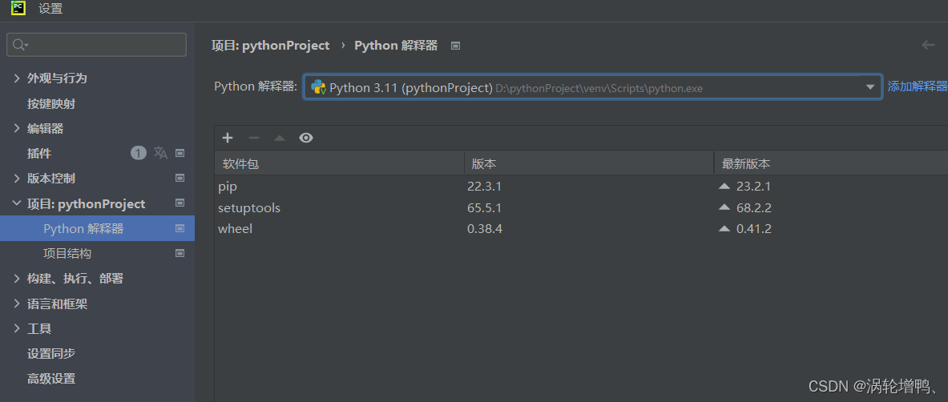
Task: Click project-level icon next to 项目结构
Action: point(180,253)
